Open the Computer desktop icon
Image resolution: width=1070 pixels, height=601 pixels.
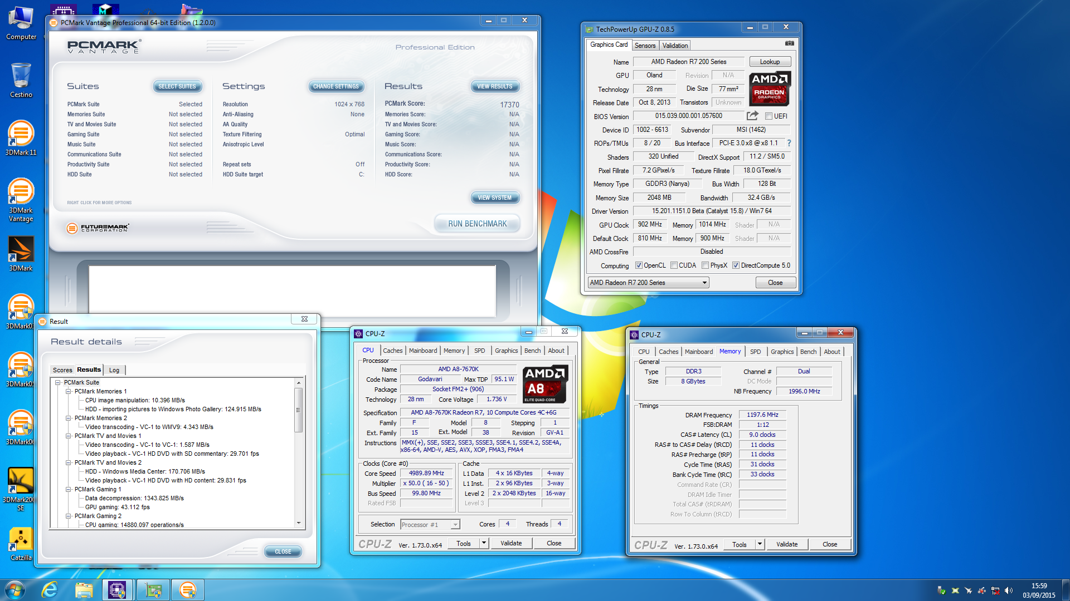21,23
